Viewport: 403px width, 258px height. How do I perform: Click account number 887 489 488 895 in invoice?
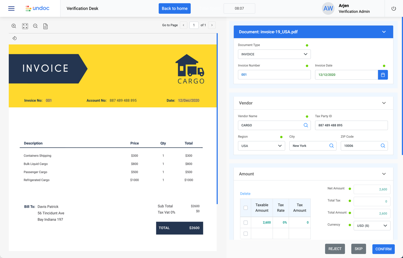point(123,100)
